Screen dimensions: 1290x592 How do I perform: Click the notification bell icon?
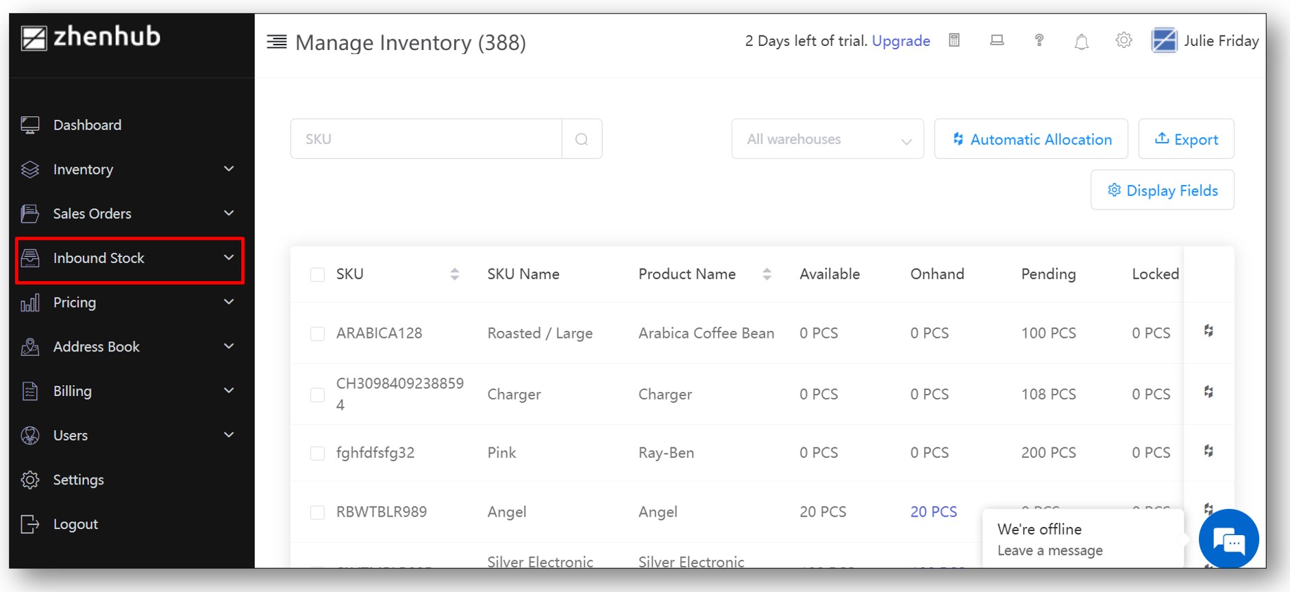pyautogui.click(x=1081, y=42)
